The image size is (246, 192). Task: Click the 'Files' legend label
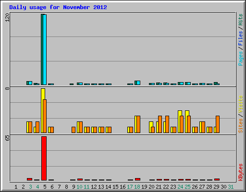[x=241, y=38]
